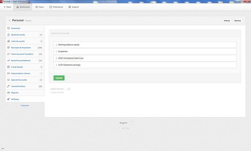Open Fixed Assets in the sidebar
Viewport: 251px width, 151px height.
[x=25, y=67]
